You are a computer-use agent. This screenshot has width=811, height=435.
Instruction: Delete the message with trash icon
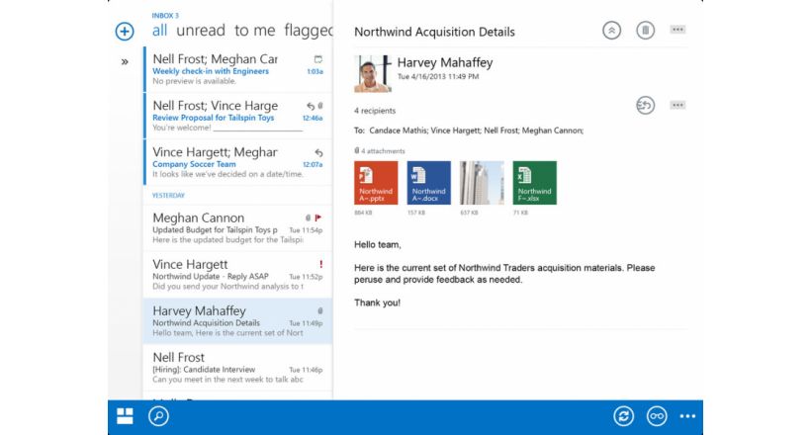click(x=645, y=30)
